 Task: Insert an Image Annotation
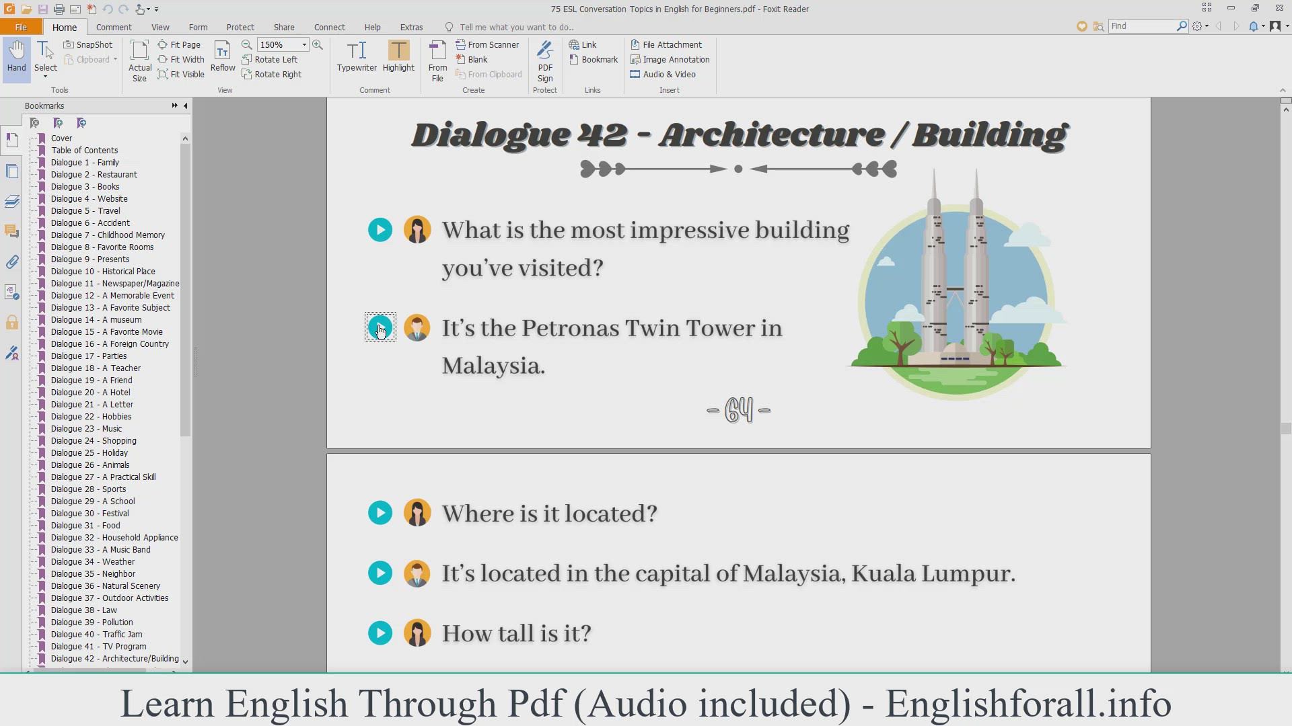[x=670, y=59]
